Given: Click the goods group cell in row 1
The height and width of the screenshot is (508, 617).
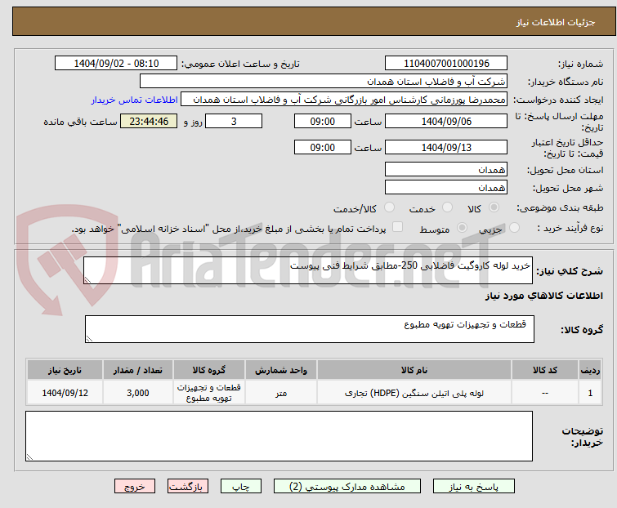Looking at the screenshot, I should point(209,393).
